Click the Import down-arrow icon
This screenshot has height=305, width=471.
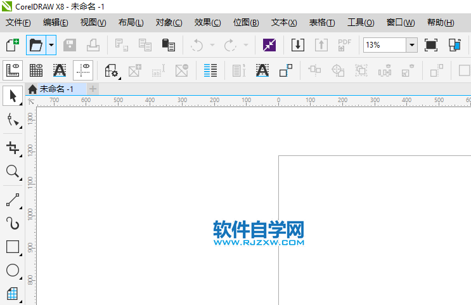(298, 45)
